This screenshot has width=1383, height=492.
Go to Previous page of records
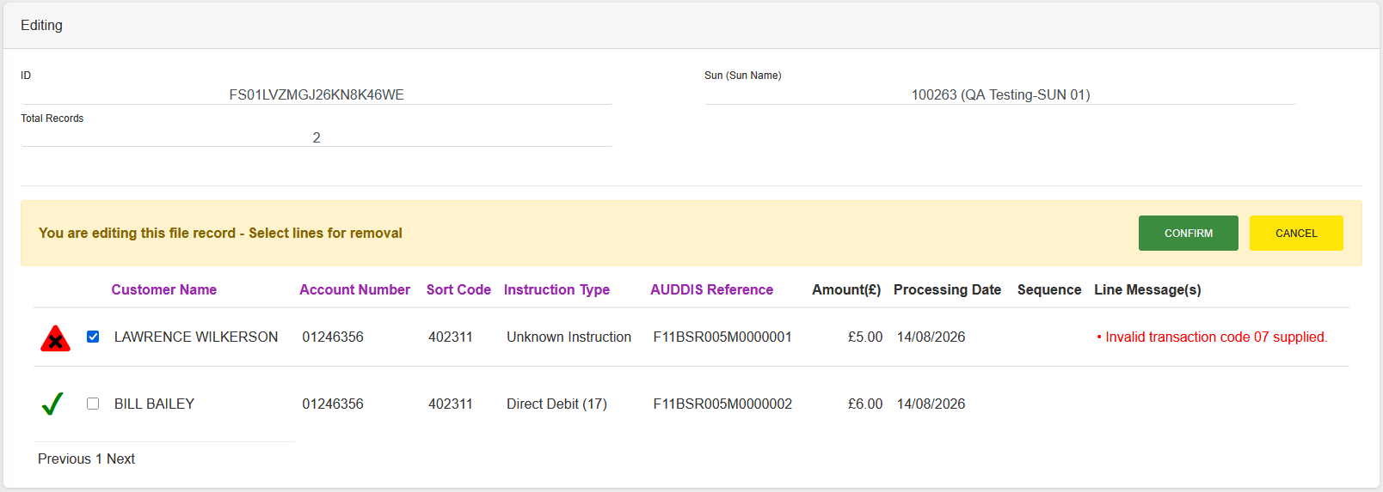click(65, 459)
